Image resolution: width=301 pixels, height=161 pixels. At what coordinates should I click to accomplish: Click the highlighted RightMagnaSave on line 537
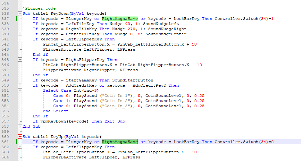(120, 19)
